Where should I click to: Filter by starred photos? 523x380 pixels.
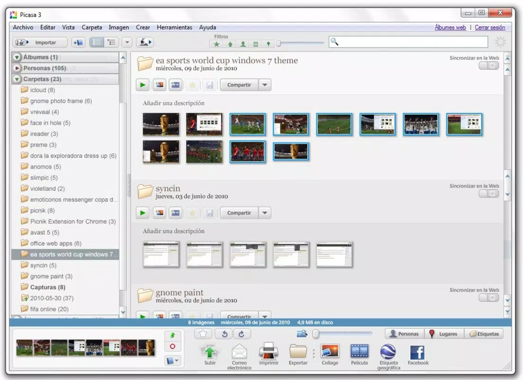217,44
